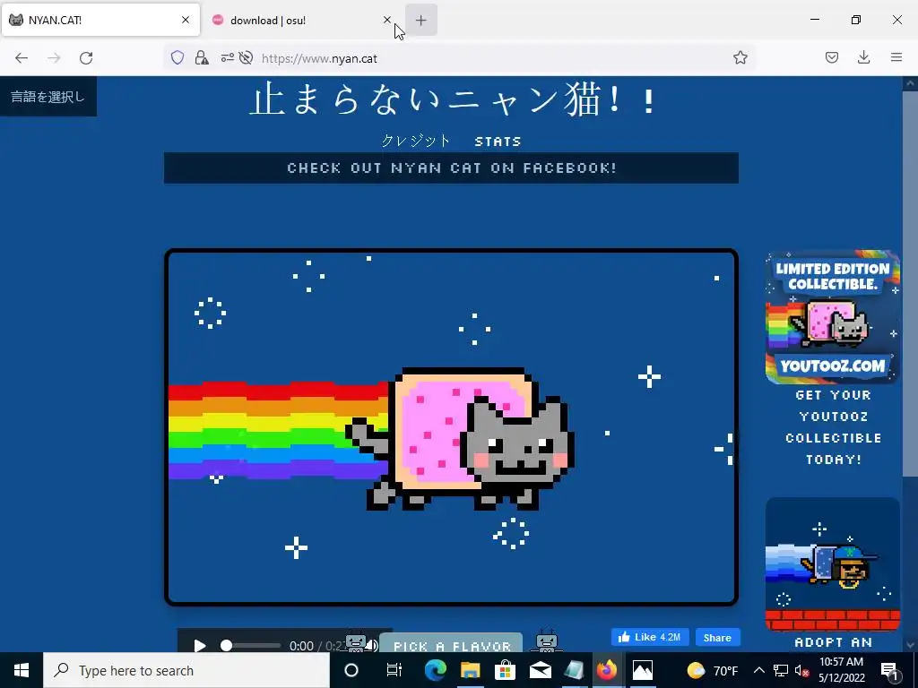The image size is (918, 688).
Task: Open the Firefox hamburger menu
Action: (896, 57)
